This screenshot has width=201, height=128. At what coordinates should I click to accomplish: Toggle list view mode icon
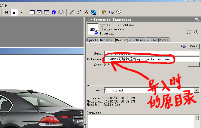[x=189, y=32]
